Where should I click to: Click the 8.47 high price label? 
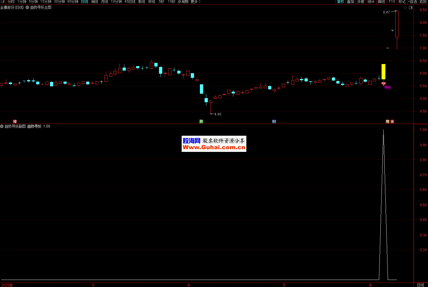point(386,12)
